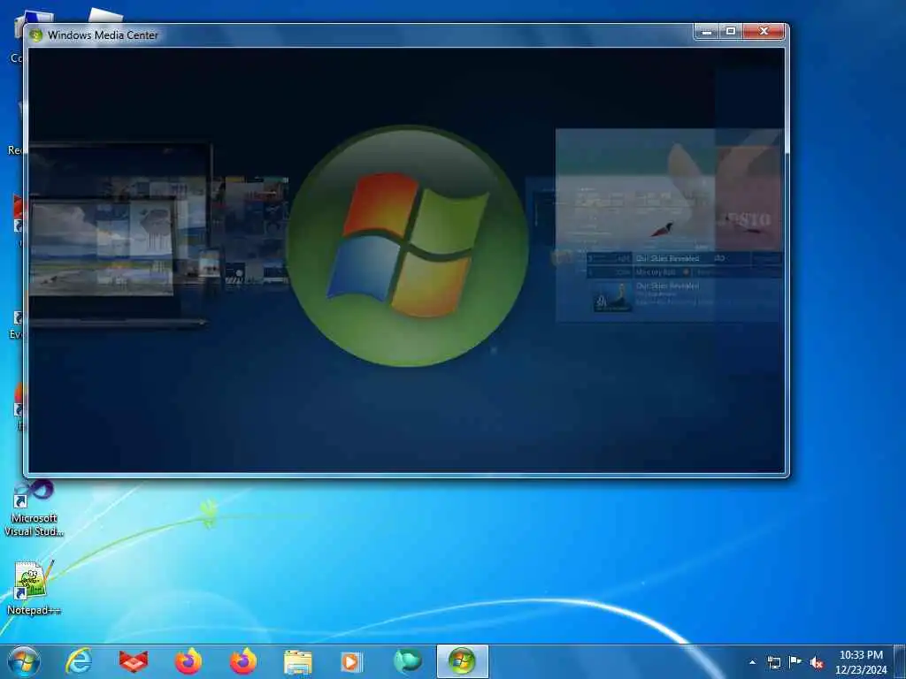Open the clock showing 10:33 PM
Viewport: 906px width, 679px height.
click(861, 662)
